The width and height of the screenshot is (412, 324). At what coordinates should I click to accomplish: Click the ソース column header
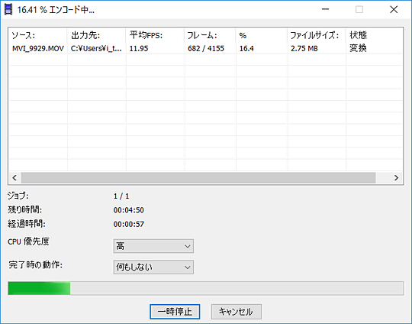pos(38,35)
